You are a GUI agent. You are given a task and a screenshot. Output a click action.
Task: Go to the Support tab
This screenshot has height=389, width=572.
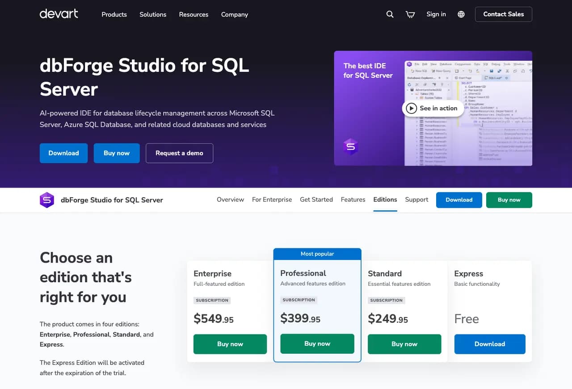pos(416,200)
